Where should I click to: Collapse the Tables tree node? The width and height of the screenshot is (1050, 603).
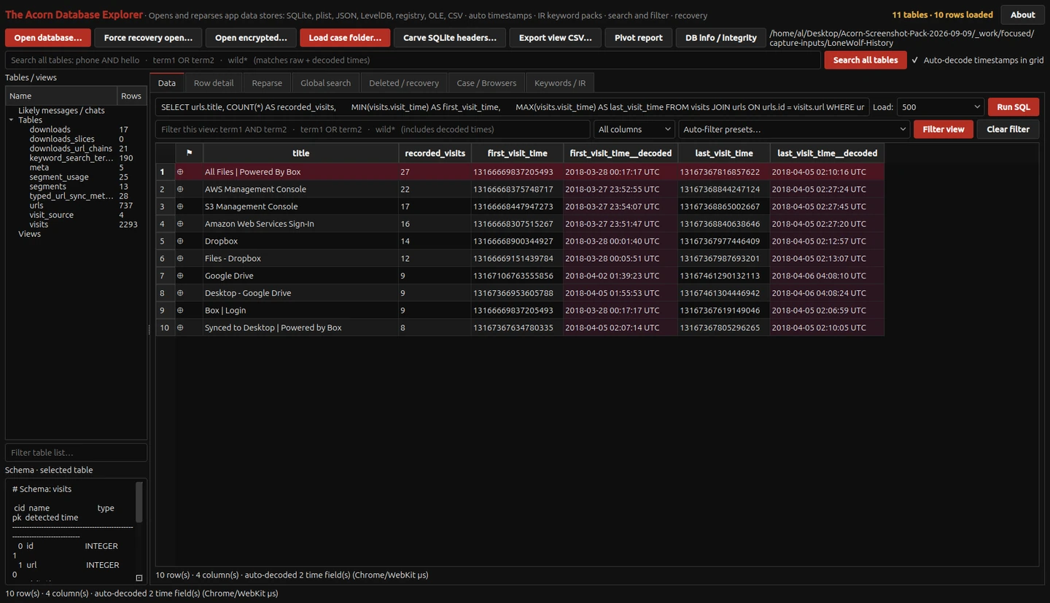click(x=12, y=120)
